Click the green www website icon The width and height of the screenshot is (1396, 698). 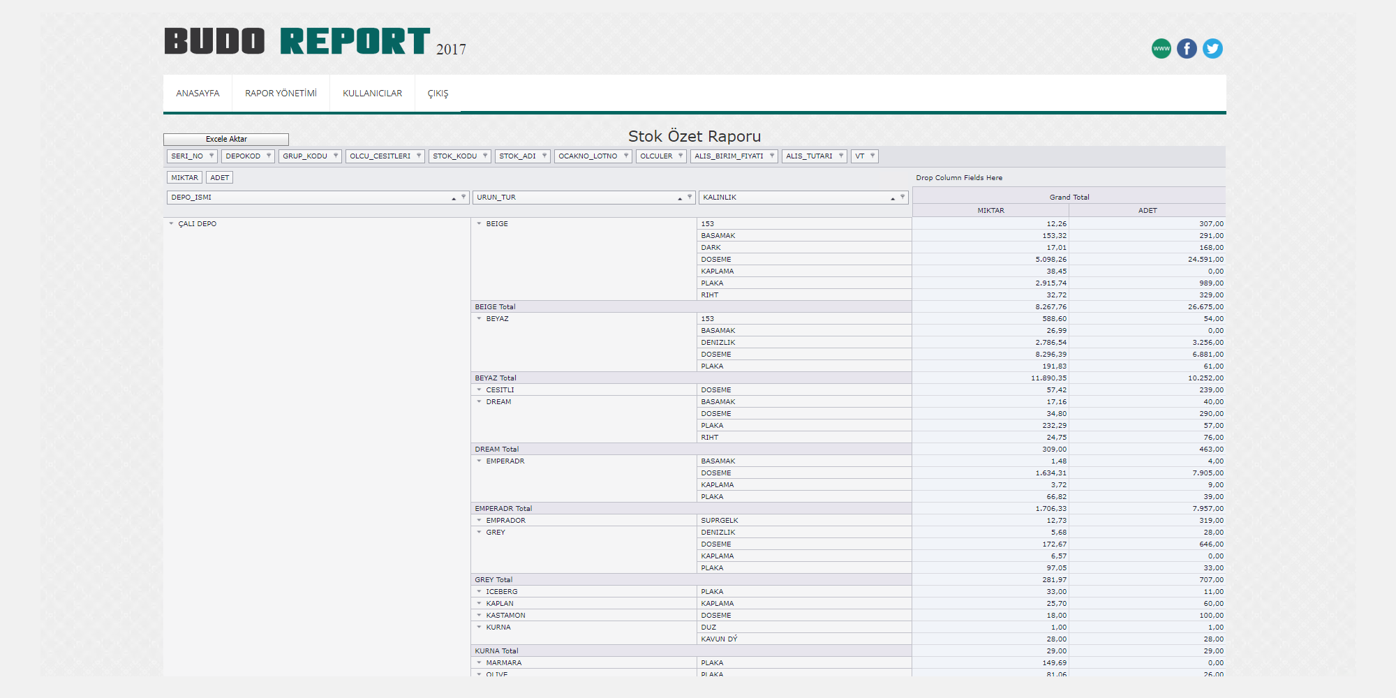point(1161,49)
